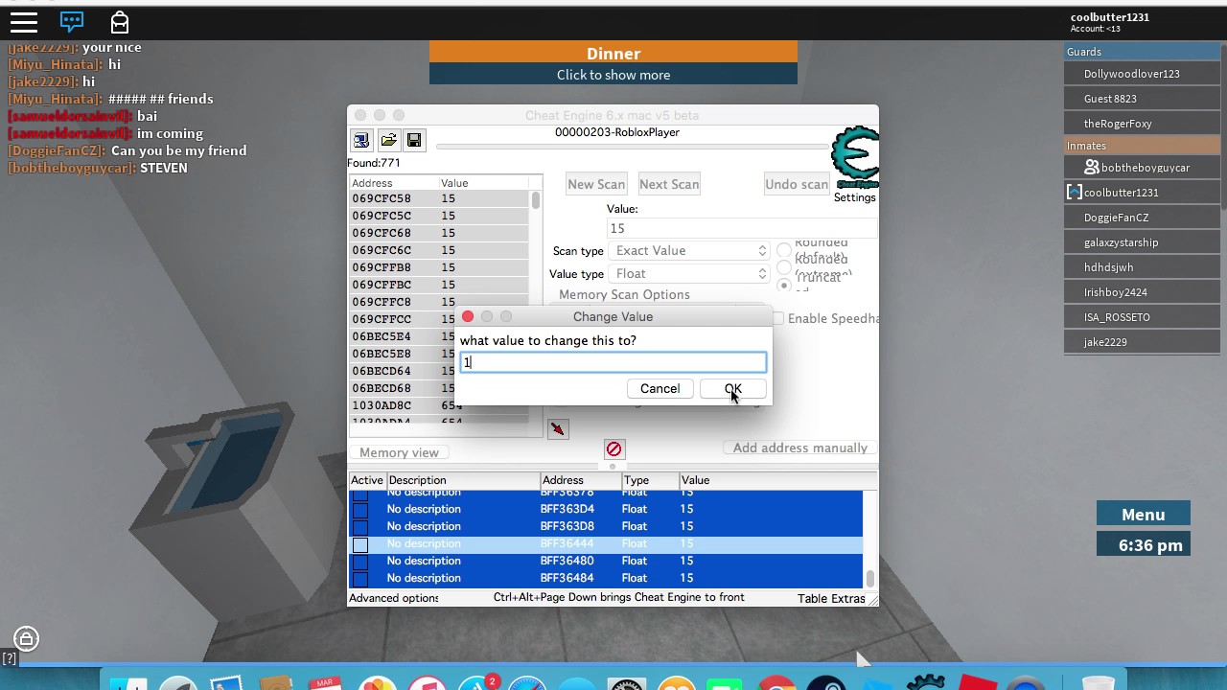
Task: Select found address 069CFFB8
Action: (439, 267)
